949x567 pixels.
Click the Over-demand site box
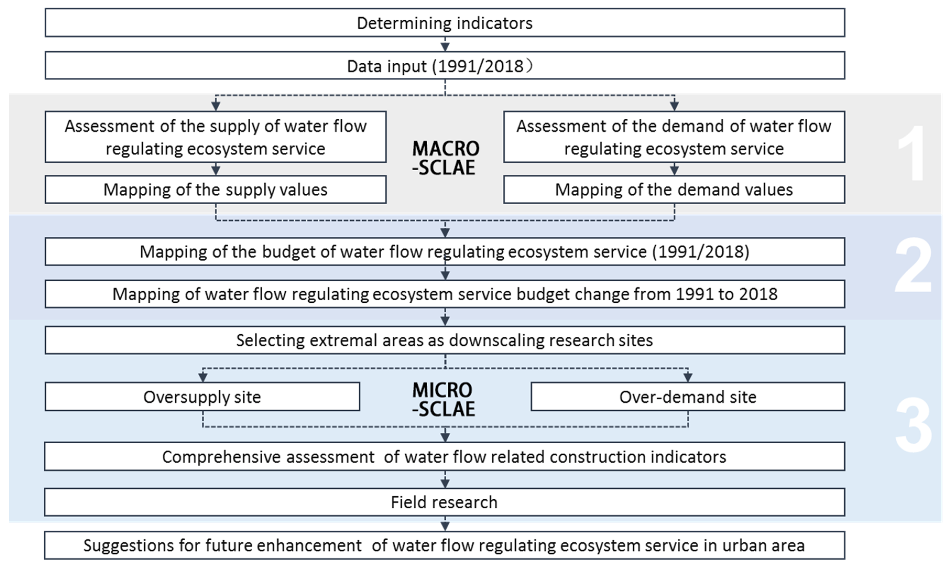(688, 397)
